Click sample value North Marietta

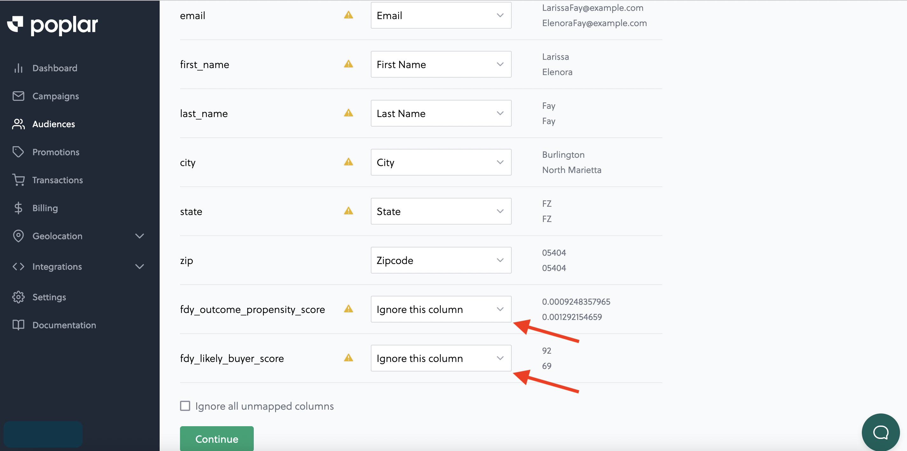[x=571, y=170]
